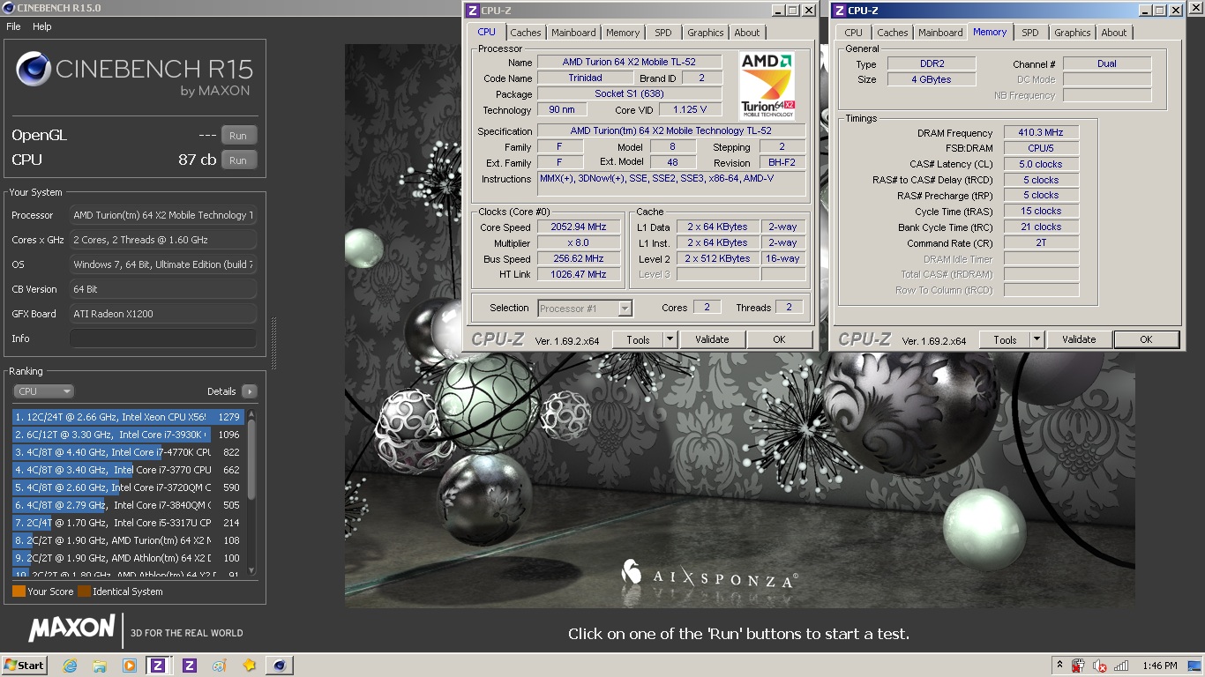
Task: Click the muted volume tray icon
Action: [x=1099, y=666]
